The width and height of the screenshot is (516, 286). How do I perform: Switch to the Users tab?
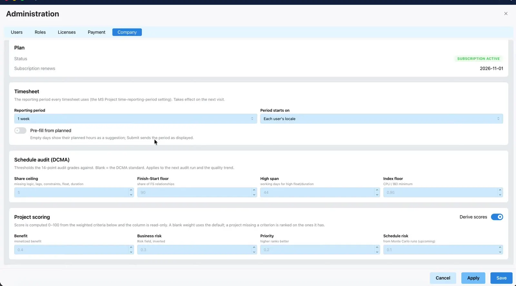point(17,32)
